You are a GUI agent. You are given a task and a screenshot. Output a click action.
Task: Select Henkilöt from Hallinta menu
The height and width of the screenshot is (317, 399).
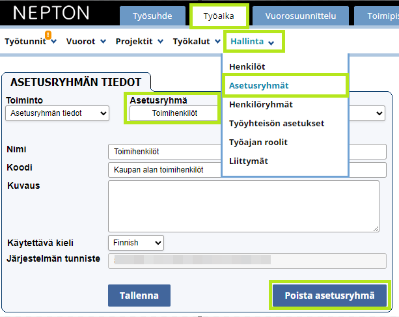(x=247, y=66)
